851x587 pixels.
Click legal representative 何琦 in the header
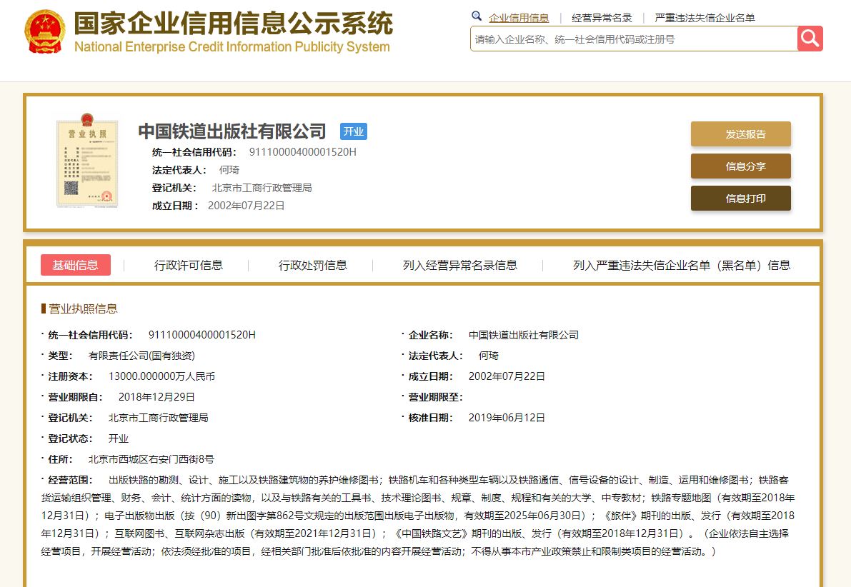pos(229,170)
